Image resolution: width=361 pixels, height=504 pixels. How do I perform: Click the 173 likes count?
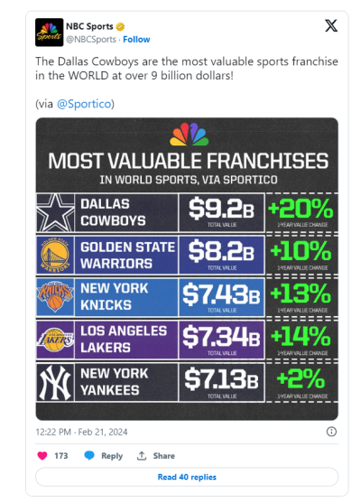click(61, 456)
